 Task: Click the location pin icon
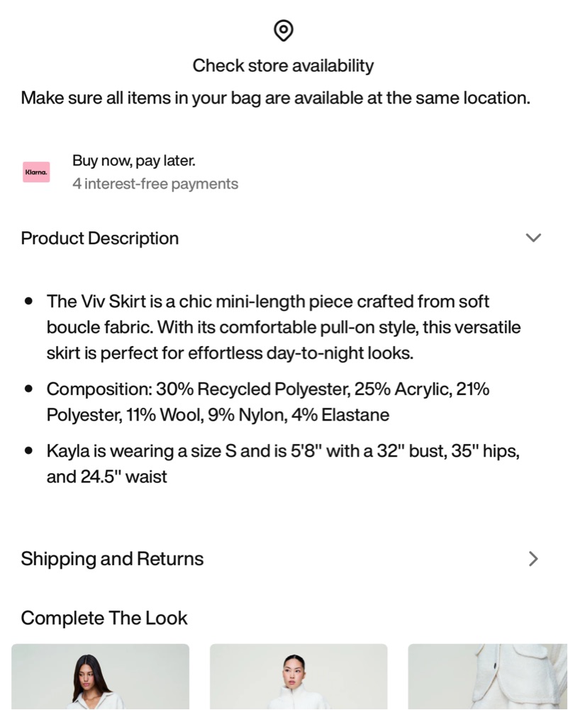click(284, 30)
